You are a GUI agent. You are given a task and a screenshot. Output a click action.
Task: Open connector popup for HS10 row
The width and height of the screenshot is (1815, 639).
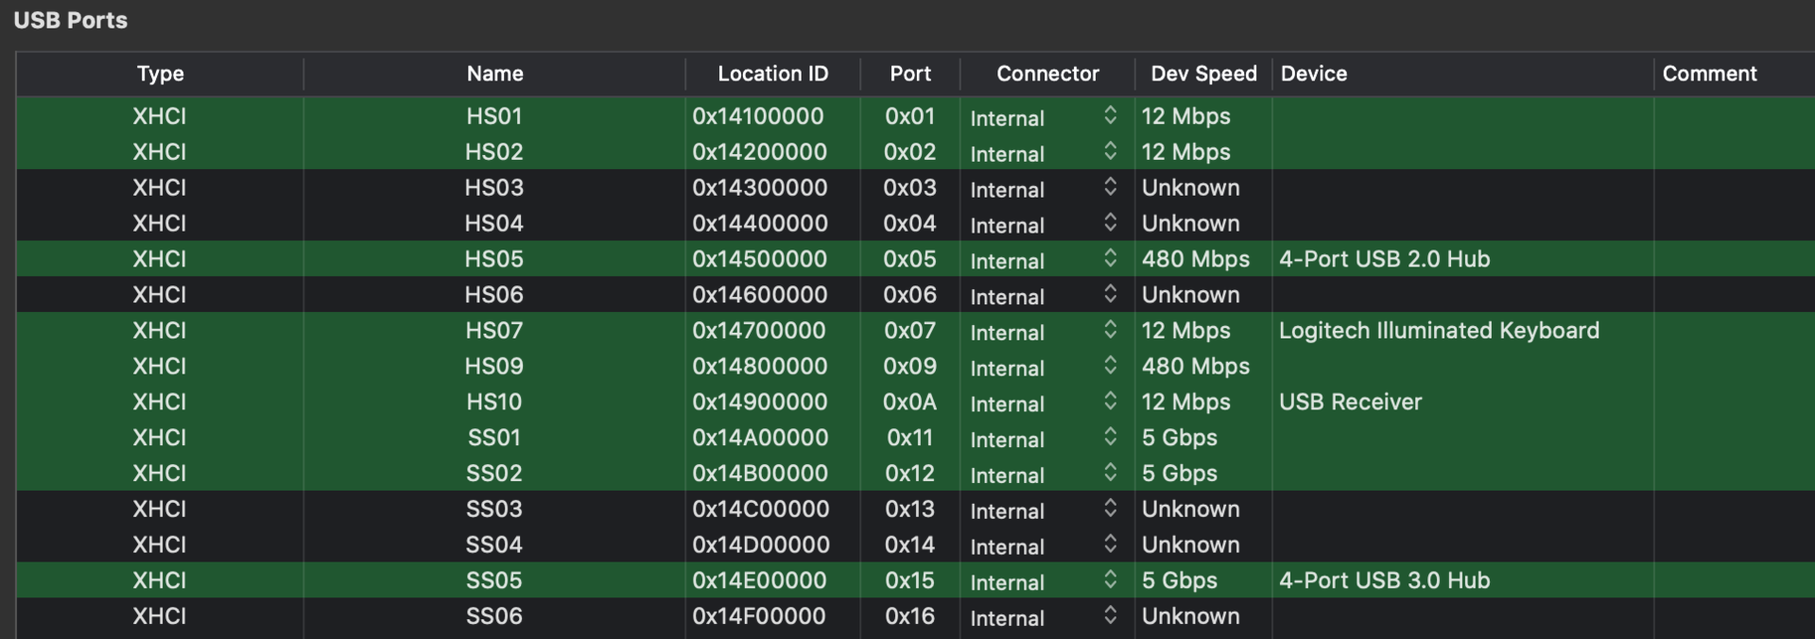[x=1110, y=402]
